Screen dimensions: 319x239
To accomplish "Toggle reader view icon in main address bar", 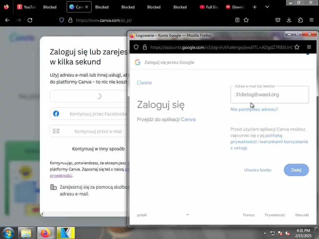I will (x=237, y=20).
